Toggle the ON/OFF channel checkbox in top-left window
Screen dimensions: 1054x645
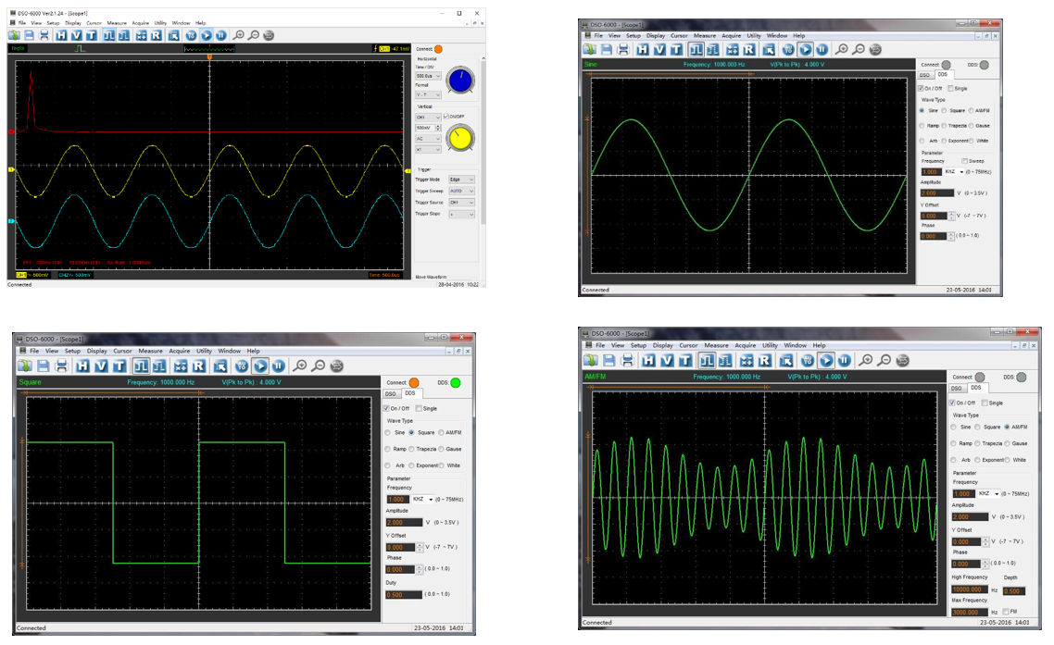click(x=446, y=117)
